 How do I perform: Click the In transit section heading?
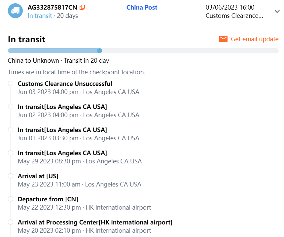[x=26, y=39]
